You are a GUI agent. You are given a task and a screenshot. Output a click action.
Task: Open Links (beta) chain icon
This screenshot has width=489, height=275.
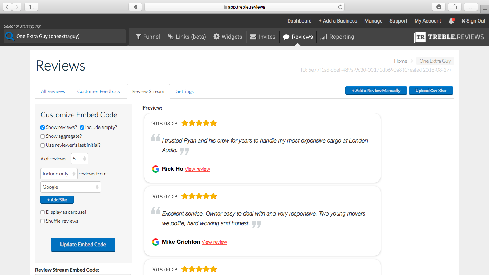pyautogui.click(x=171, y=37)
